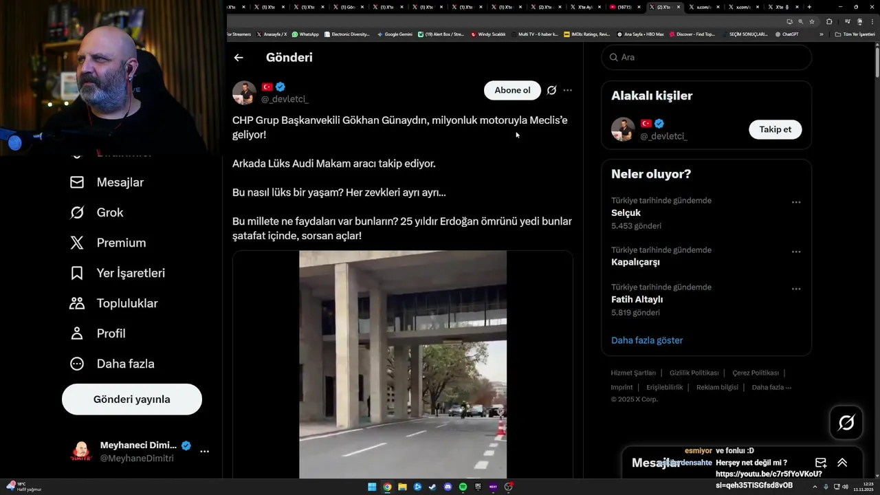
Task: Open Hizmet Şartları footer link
Action: 633,373
